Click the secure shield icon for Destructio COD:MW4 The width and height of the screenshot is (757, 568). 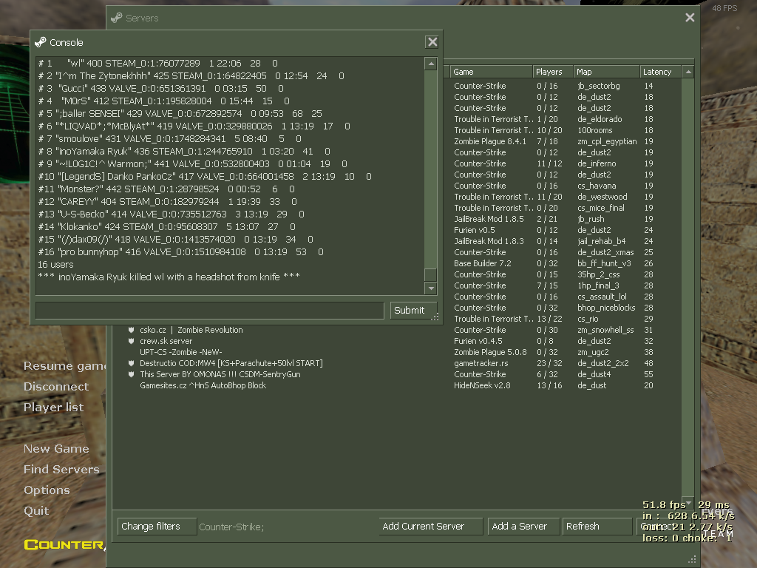tap(131, 363)
